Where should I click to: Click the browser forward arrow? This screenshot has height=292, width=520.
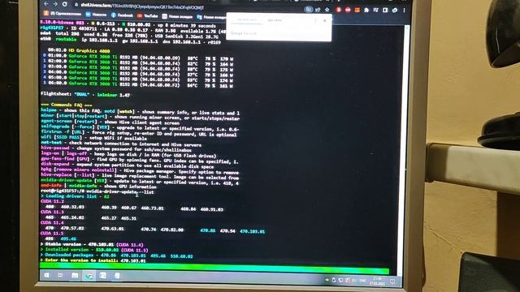pos(55,4)
